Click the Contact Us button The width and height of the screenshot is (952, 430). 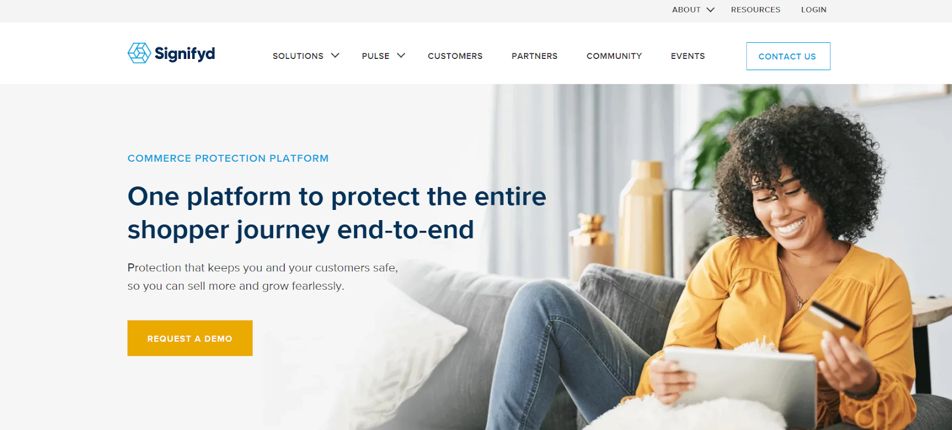coord(788,56)
